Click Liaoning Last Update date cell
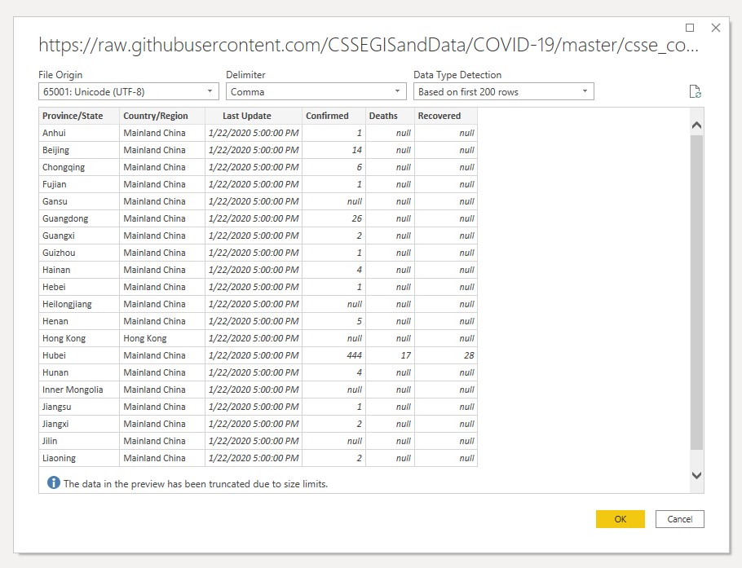742x568 pixels. (254, 458)
